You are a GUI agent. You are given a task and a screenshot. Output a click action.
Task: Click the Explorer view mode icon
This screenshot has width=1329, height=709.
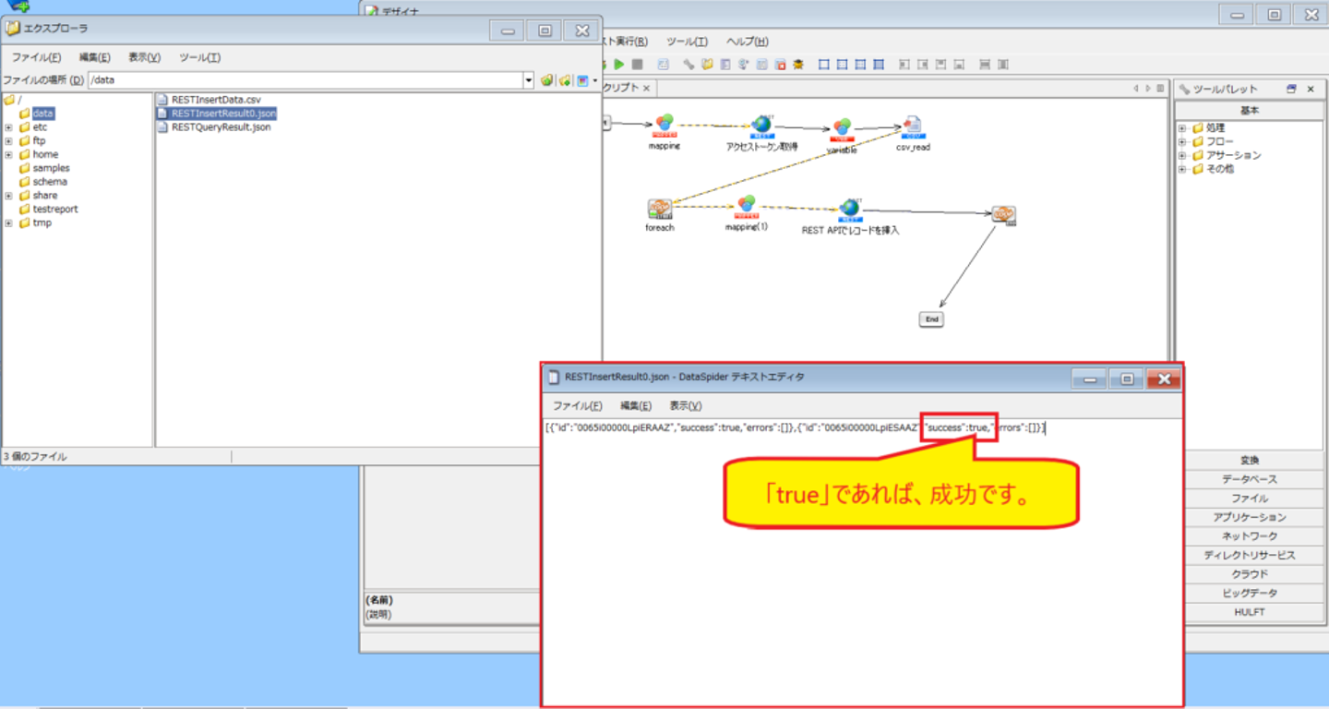tap(583, 80)
